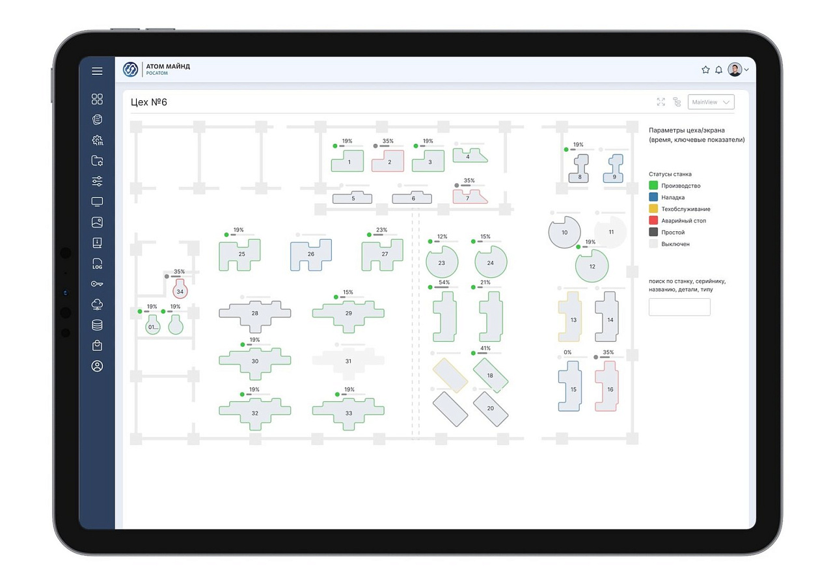This screenshot has width=831, height=586.
Task: Open the info book icon in sidebar
Action: (x=97, y=243)
